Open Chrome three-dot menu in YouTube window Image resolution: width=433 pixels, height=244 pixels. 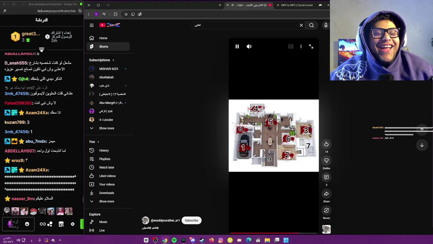point(89,14)
